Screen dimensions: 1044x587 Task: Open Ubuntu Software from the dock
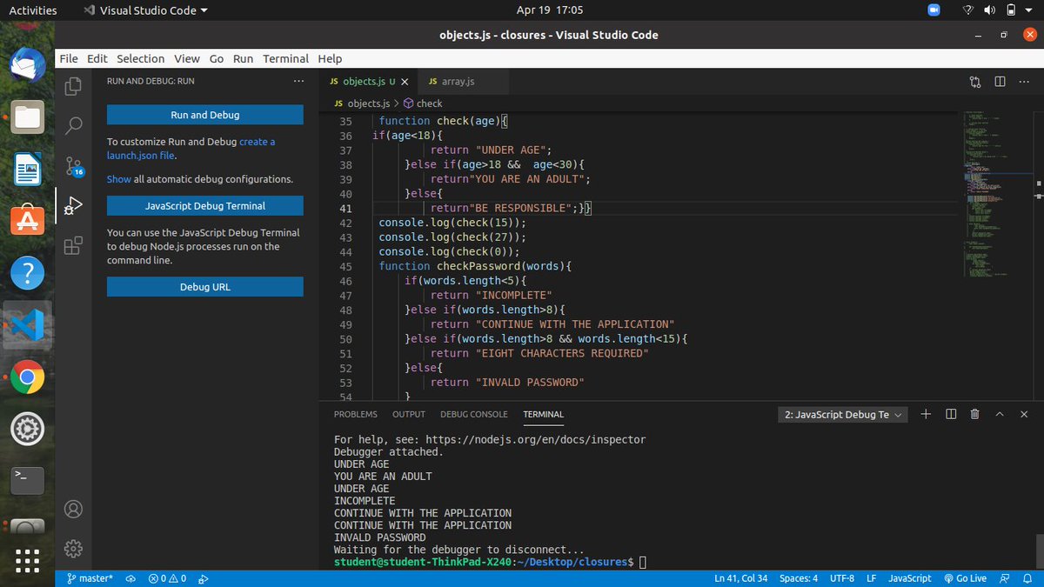(x=27, y=220)
